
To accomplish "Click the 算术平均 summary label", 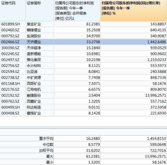I will (46, 139).
